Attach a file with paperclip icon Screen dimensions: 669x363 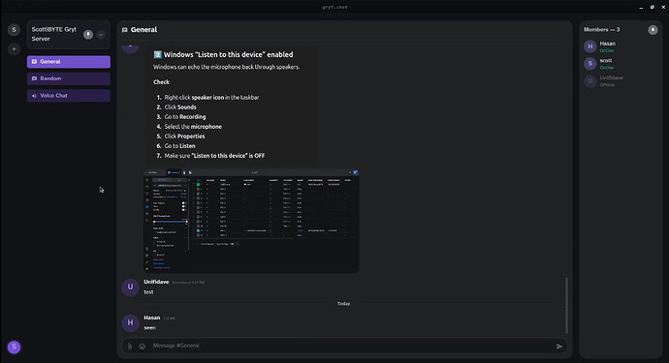click(x=130, y=346)
